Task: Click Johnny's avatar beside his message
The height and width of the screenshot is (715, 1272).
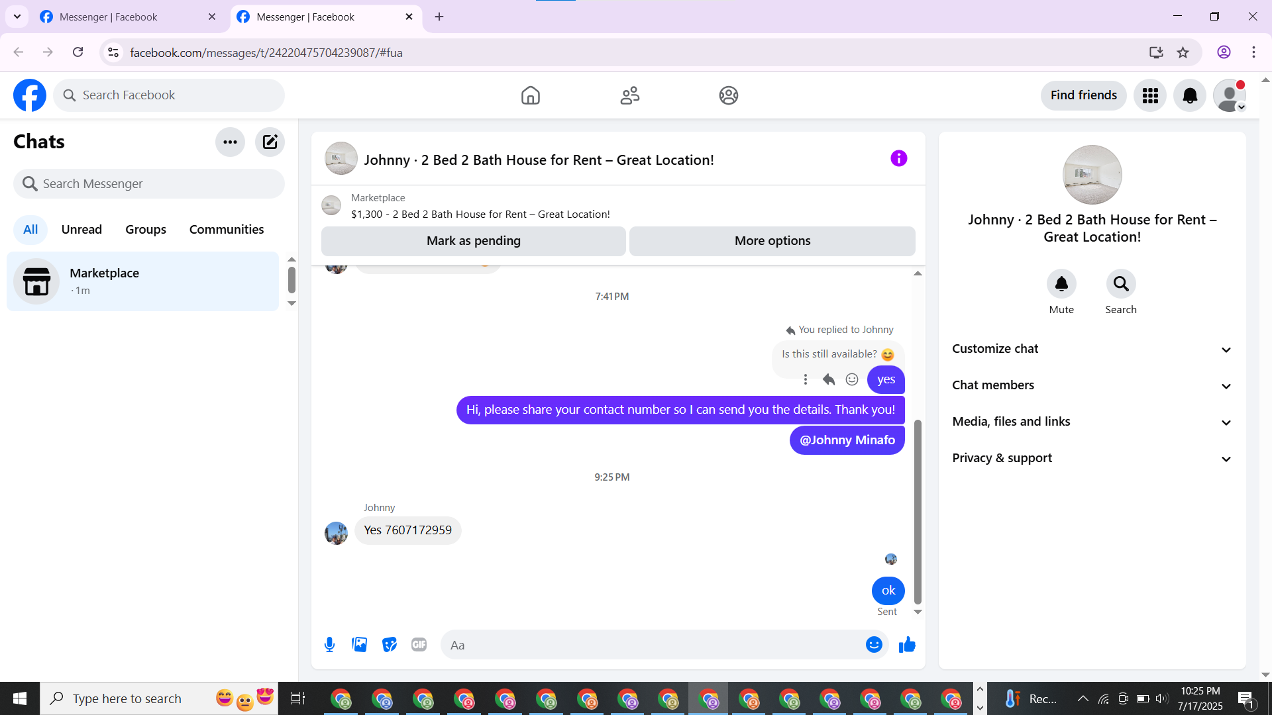Action: pos(336,533)
